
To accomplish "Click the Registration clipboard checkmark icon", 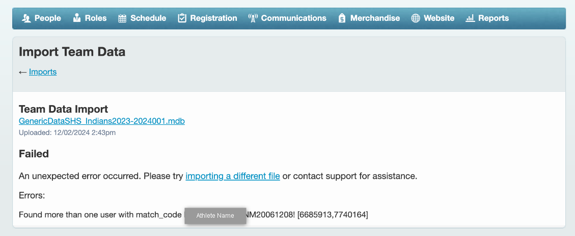I will [182, 18].
